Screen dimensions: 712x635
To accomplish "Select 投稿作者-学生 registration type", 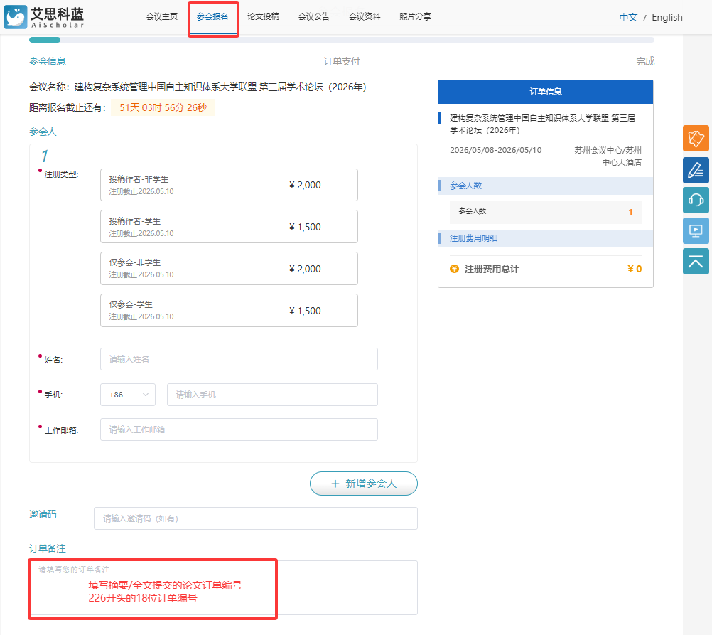I will click(229, 227).
